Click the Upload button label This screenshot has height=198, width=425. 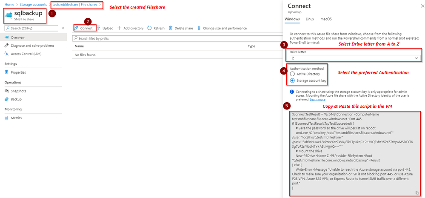click(108, 28)
